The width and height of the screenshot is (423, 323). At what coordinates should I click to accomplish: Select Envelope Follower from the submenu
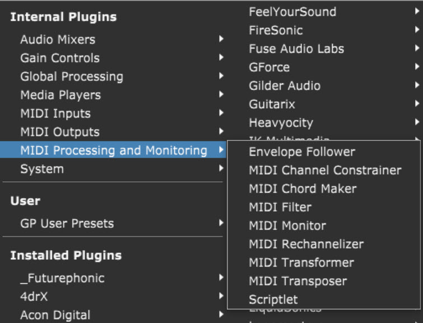coord(301,152)
